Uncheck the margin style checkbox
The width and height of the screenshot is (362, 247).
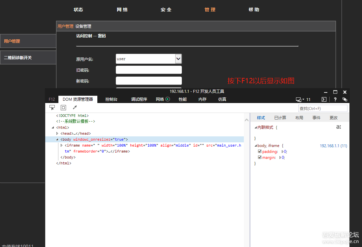[x=260, y=158]
